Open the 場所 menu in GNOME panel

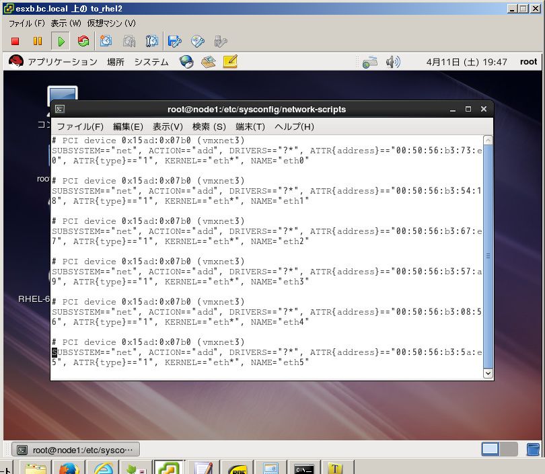click(116, 62)
